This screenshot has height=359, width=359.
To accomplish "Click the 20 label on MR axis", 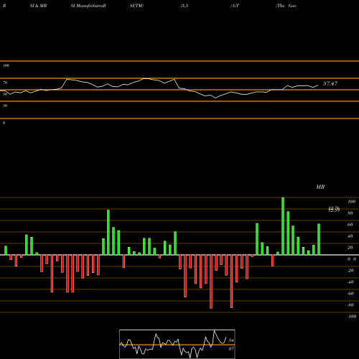I will (350, 248).
